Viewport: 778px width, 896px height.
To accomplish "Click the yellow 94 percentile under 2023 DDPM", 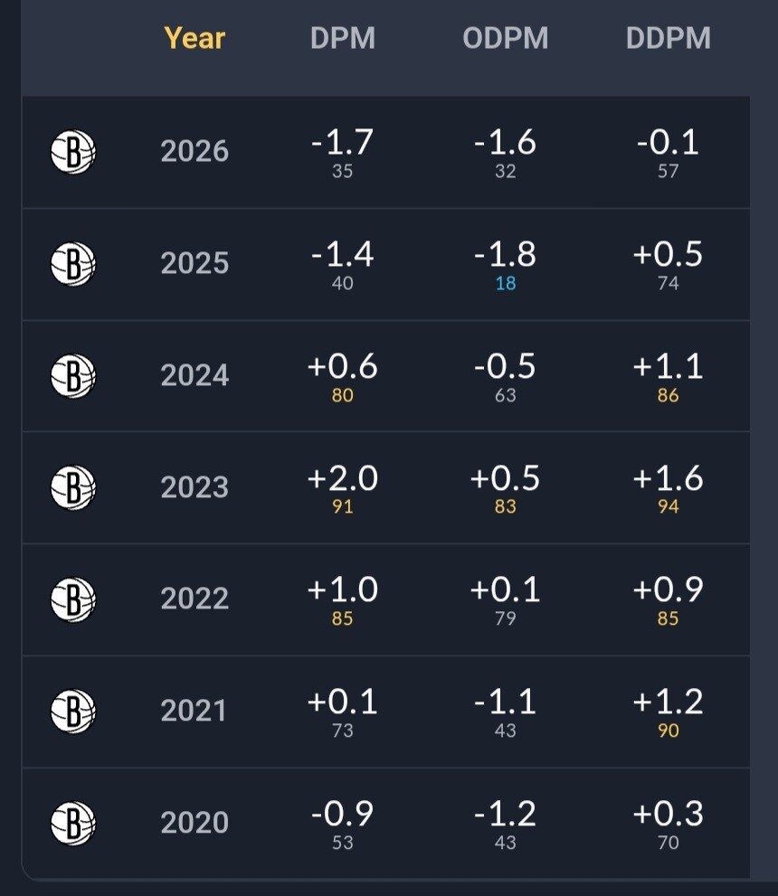I will (669, 506).
